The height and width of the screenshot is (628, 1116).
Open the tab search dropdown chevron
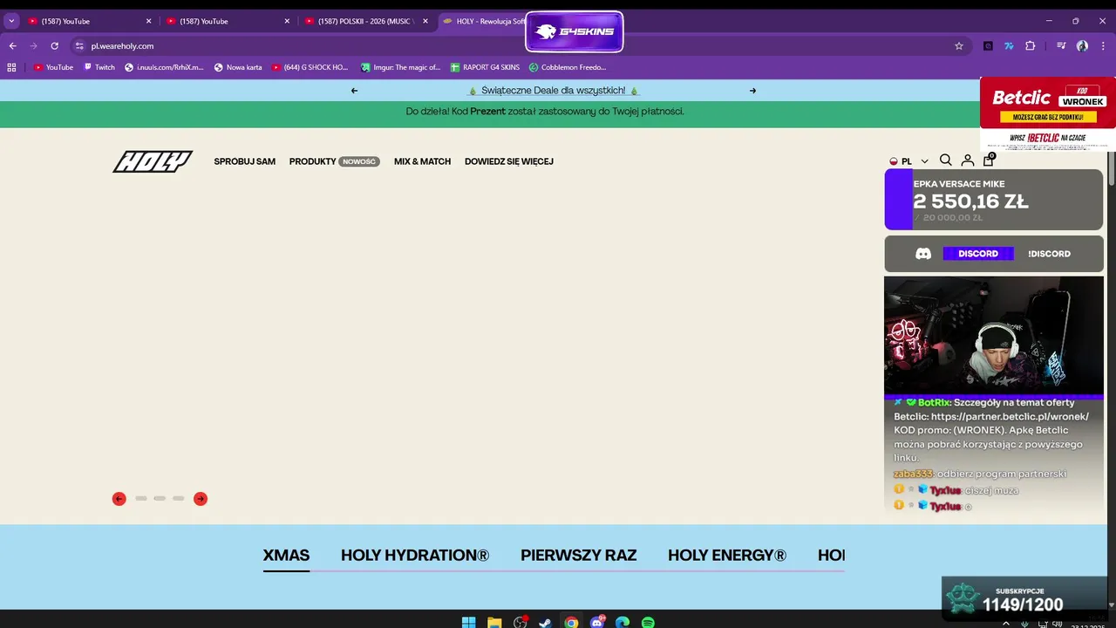[x=11, y=21]
